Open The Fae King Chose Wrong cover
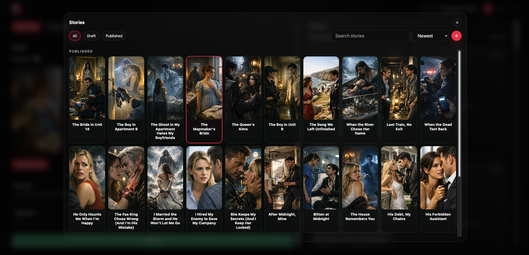The image size is (529, 255). tap(126, 178)
